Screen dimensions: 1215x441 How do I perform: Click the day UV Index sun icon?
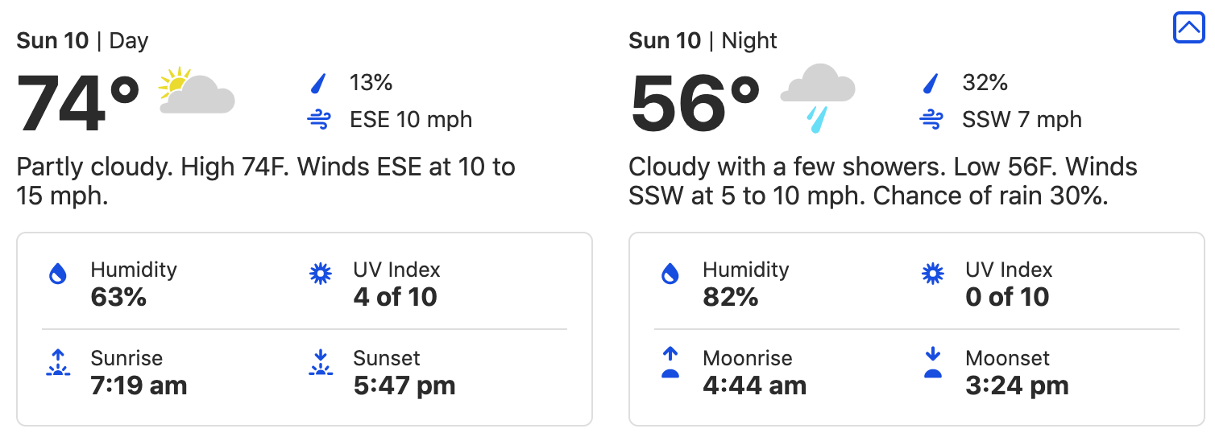[x=321, y=274]
